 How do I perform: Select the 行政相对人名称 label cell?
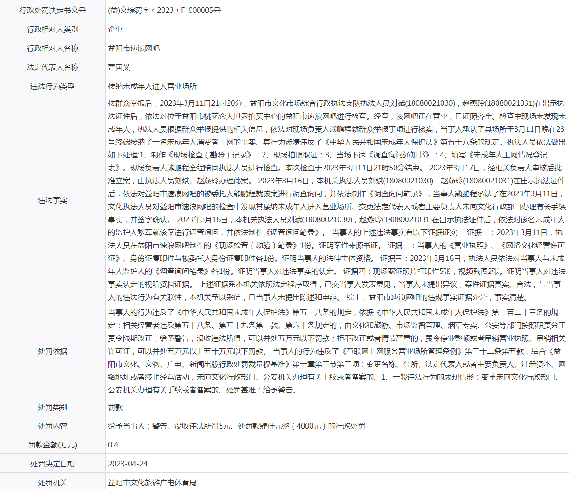tap(53, 48)
